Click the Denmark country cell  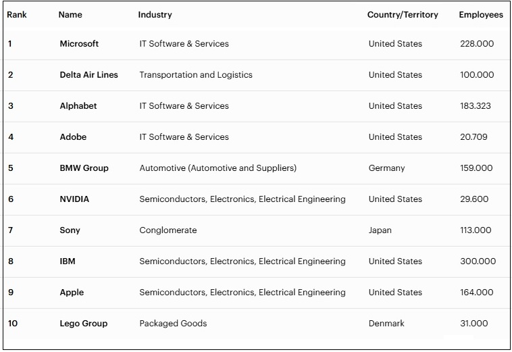tap(386, 324)
